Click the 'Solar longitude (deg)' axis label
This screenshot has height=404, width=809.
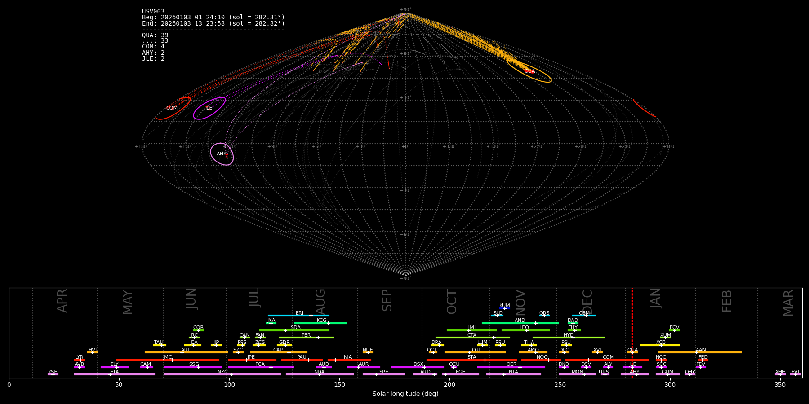[x=405, y=394]
